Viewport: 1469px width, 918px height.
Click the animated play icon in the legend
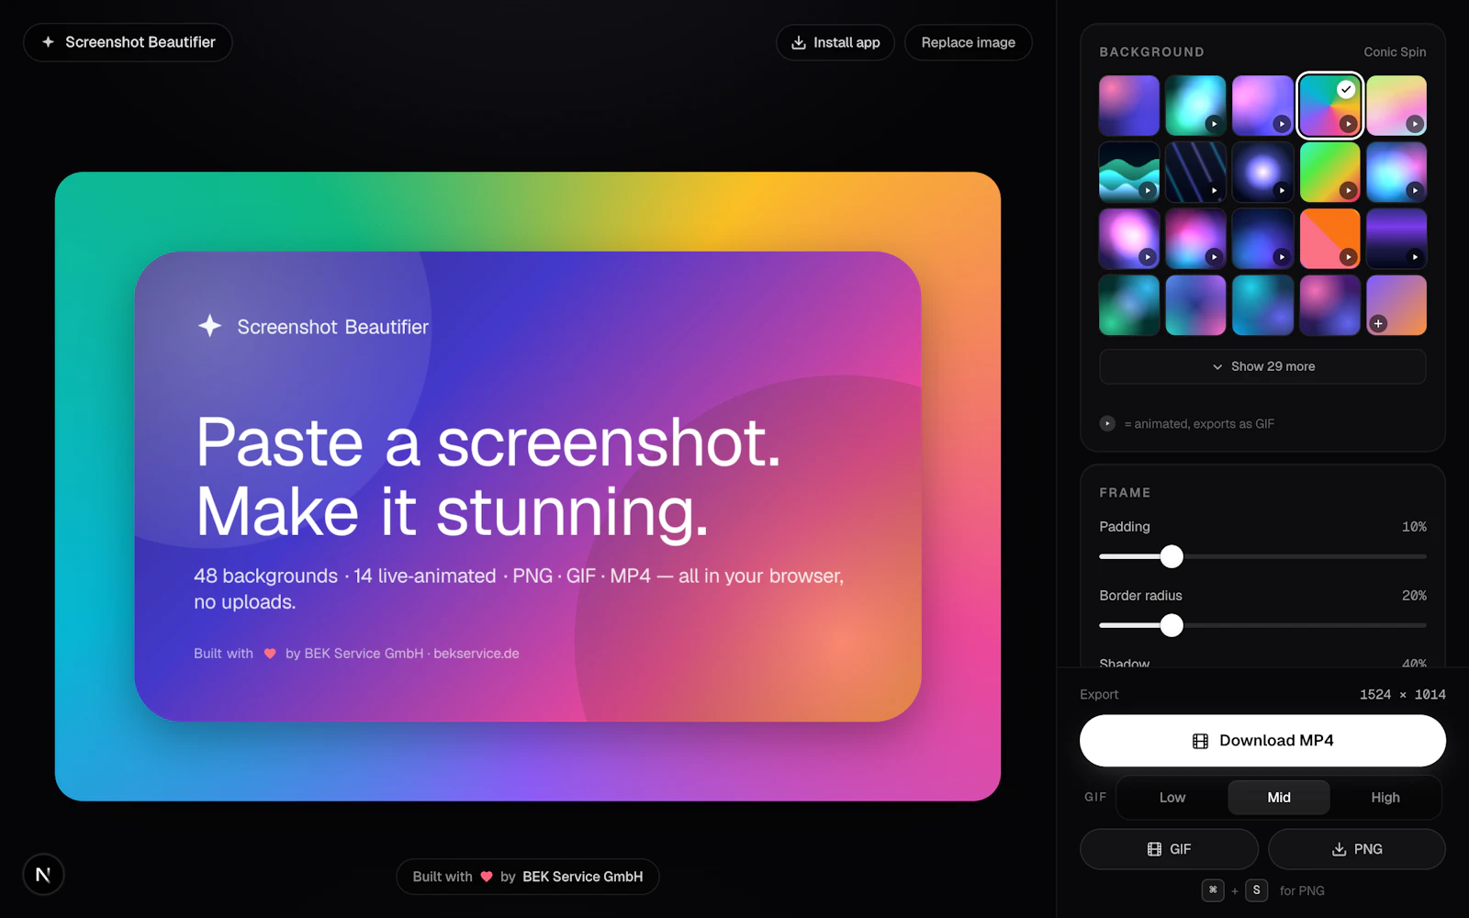[1107, 423]
